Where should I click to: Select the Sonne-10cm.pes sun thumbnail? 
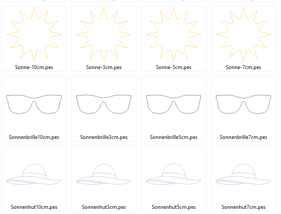(x=34, y=34)
